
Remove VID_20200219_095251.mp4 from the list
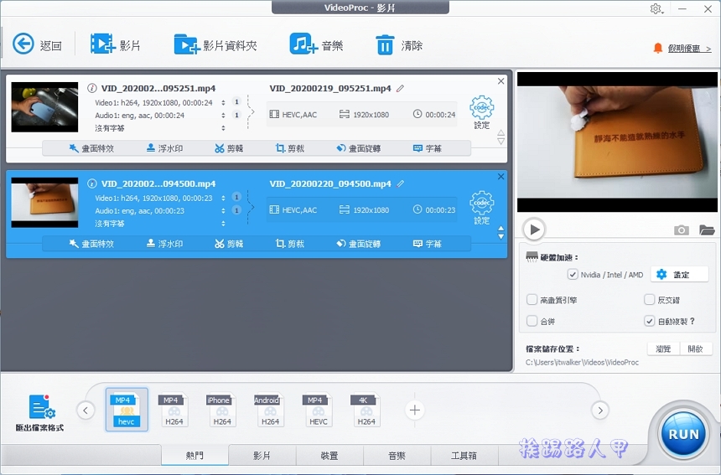[x=501, y=81]
